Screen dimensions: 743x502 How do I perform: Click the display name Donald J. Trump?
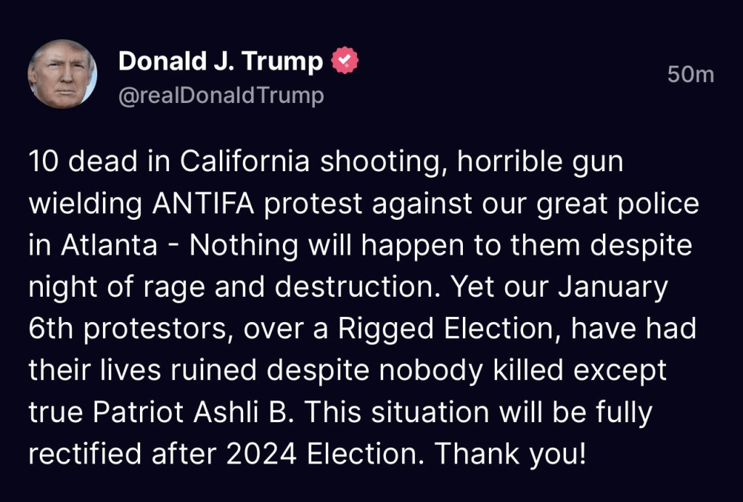pyautogui.click(x=221, y=62)
